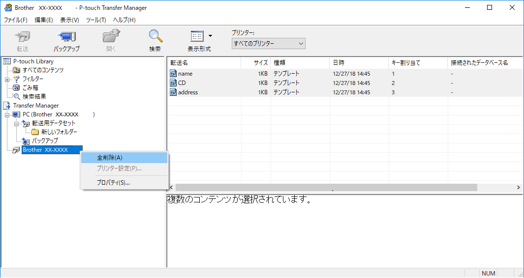The image size is (524, 278).
Task: Click the Search (検索) magnifier icon
Action: click(x=155, y=36)
